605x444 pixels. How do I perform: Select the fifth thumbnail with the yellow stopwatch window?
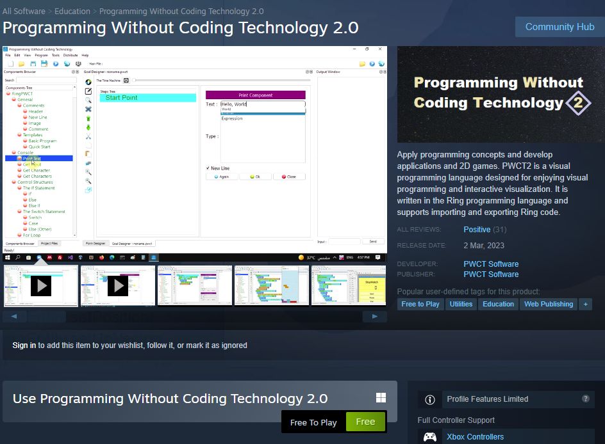349,286
